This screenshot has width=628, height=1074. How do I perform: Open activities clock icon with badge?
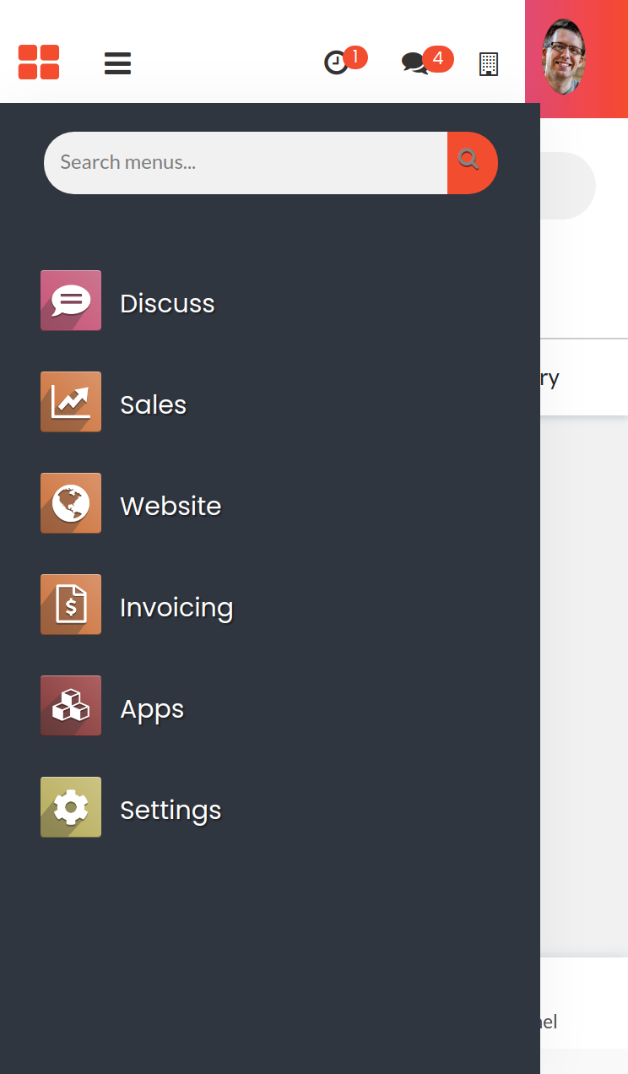337,63
